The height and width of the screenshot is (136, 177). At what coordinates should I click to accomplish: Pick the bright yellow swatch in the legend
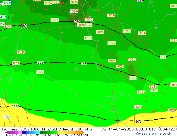59,132
